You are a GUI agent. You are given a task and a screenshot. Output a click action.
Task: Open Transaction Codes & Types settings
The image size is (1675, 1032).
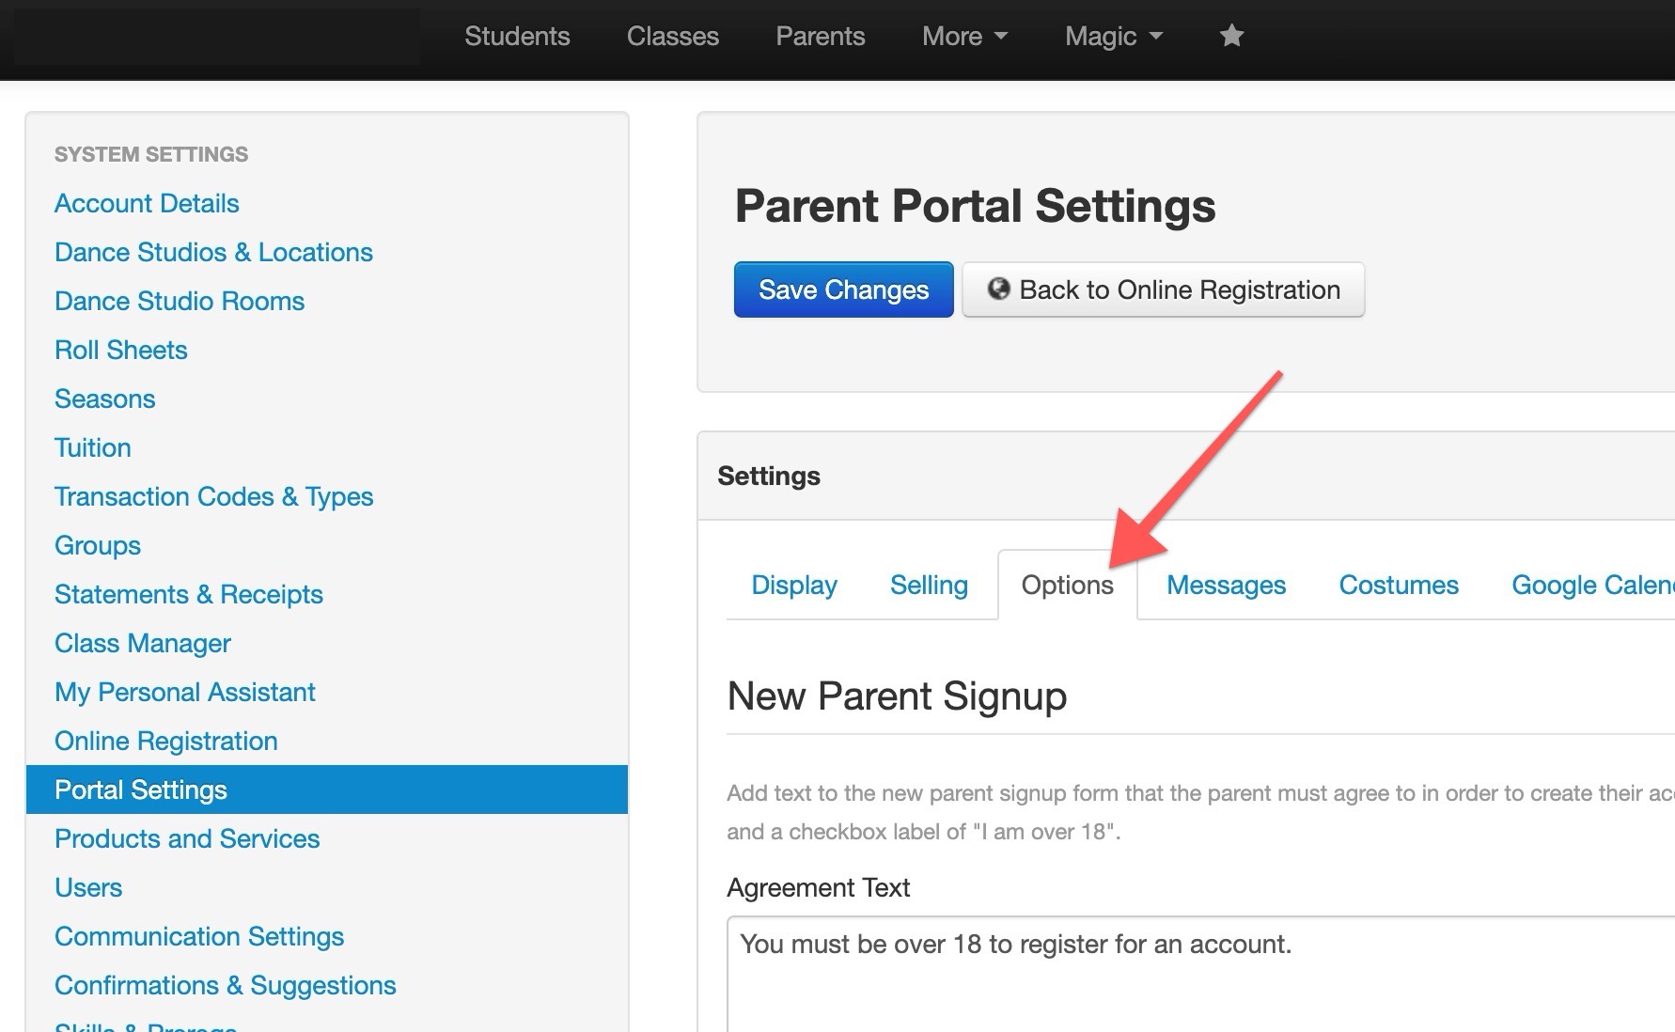click(213, 496)
